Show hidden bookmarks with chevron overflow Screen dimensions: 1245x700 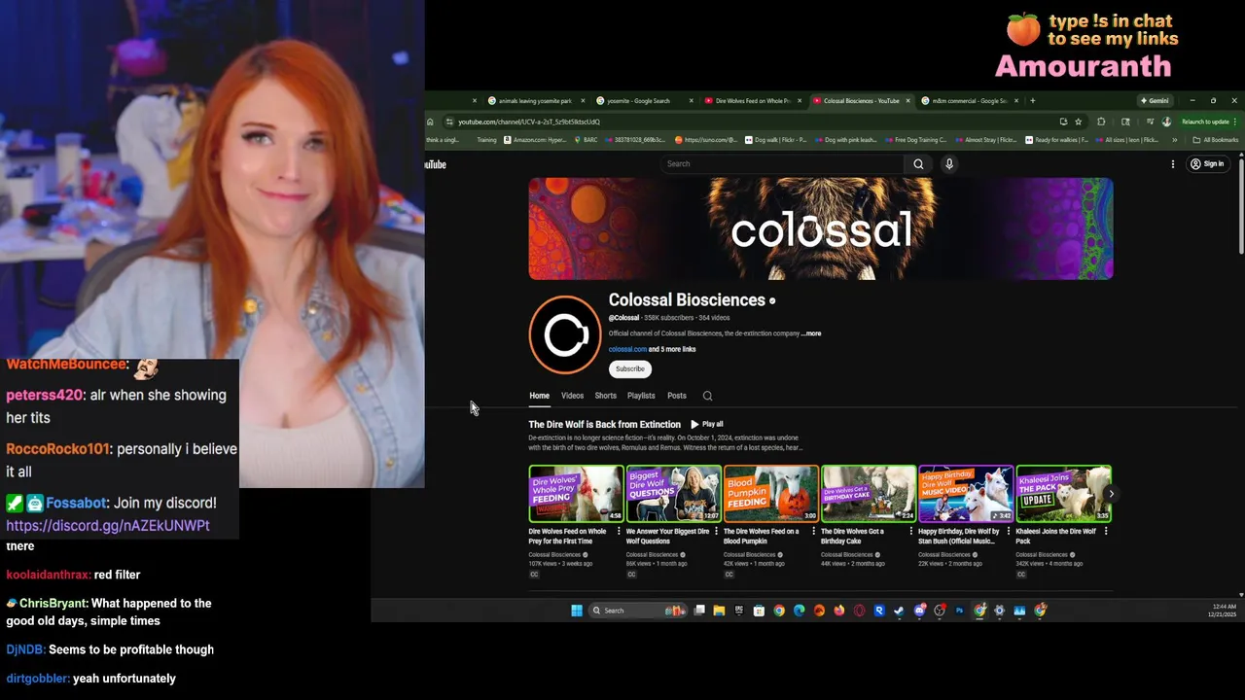[1175, 140]
